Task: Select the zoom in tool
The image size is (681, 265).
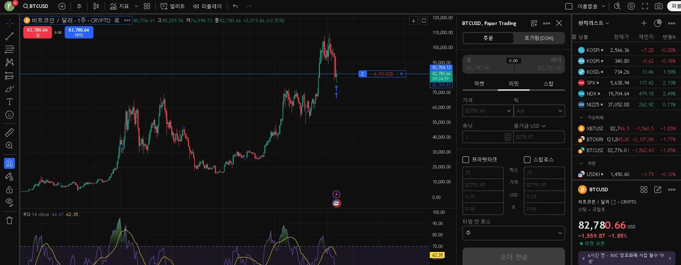Action: coord(9,146)
